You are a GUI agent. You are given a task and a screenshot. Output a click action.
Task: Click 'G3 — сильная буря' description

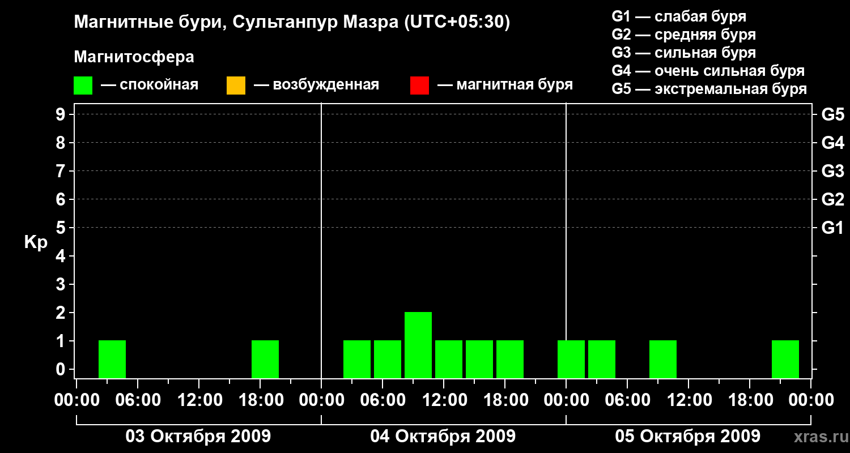pos(683,53)
